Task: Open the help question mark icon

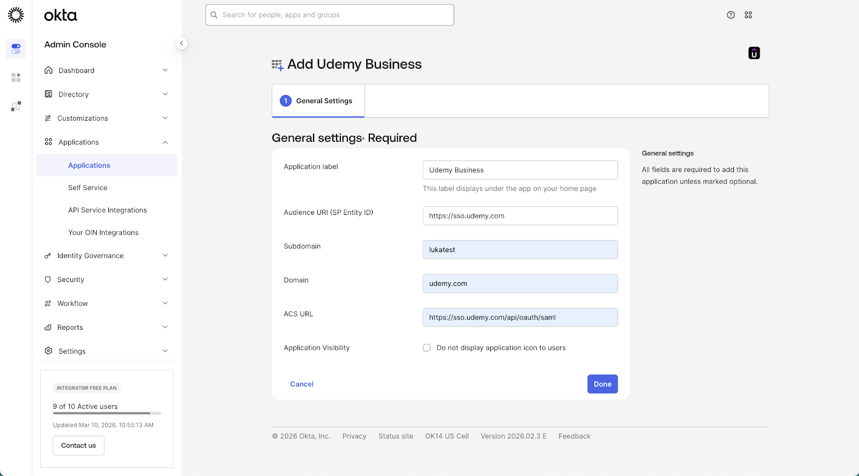Action: tap(731, 15)
